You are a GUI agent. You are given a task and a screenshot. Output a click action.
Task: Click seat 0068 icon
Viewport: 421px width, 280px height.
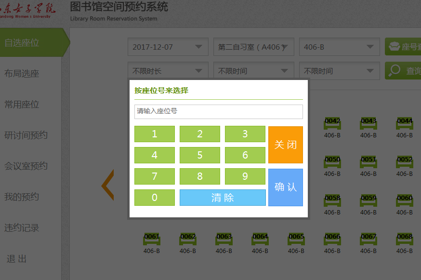point(405,240)
